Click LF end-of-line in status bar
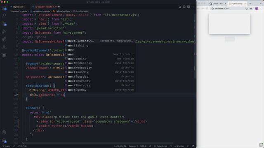This screenshot has width=264, height=148. 150,146
